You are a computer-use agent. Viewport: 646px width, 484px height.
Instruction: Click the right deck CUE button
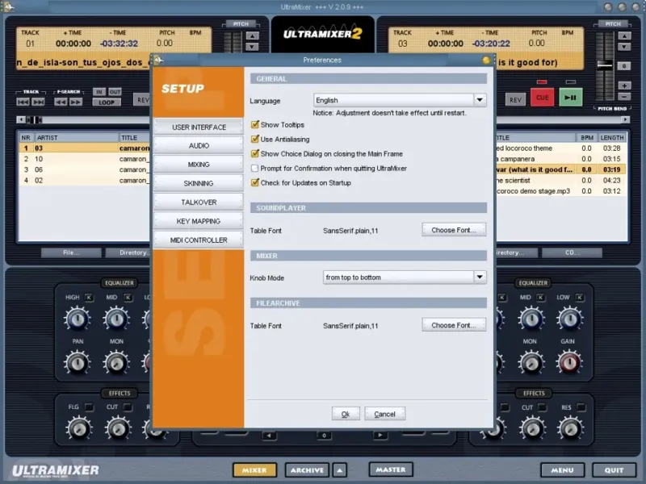pos(542,98)
